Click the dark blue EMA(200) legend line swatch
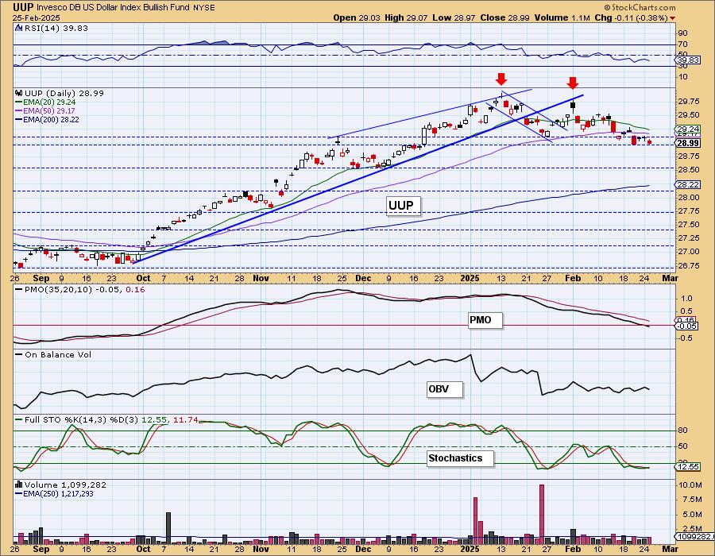Image resolution: width=715 pixels, height=556 pixels. point(19,119)
